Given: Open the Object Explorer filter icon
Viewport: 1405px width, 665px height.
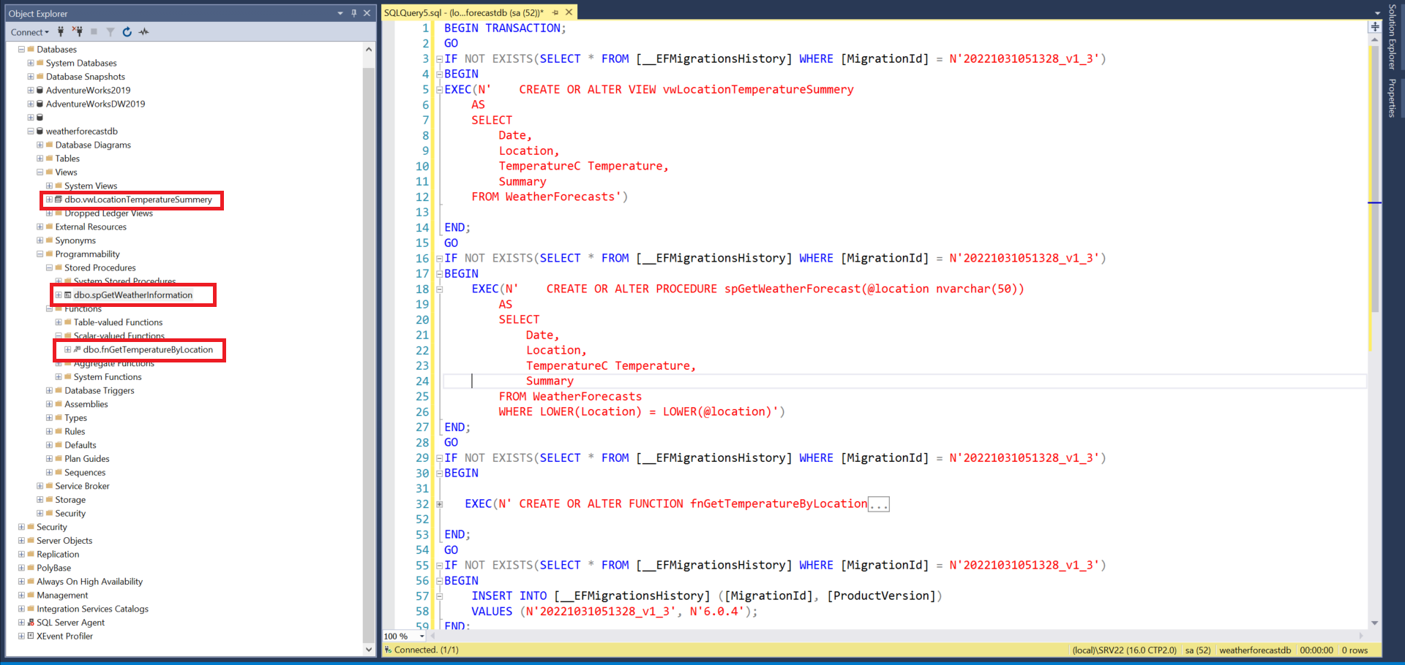Looking at the screenshot, I should click(110, 31).
